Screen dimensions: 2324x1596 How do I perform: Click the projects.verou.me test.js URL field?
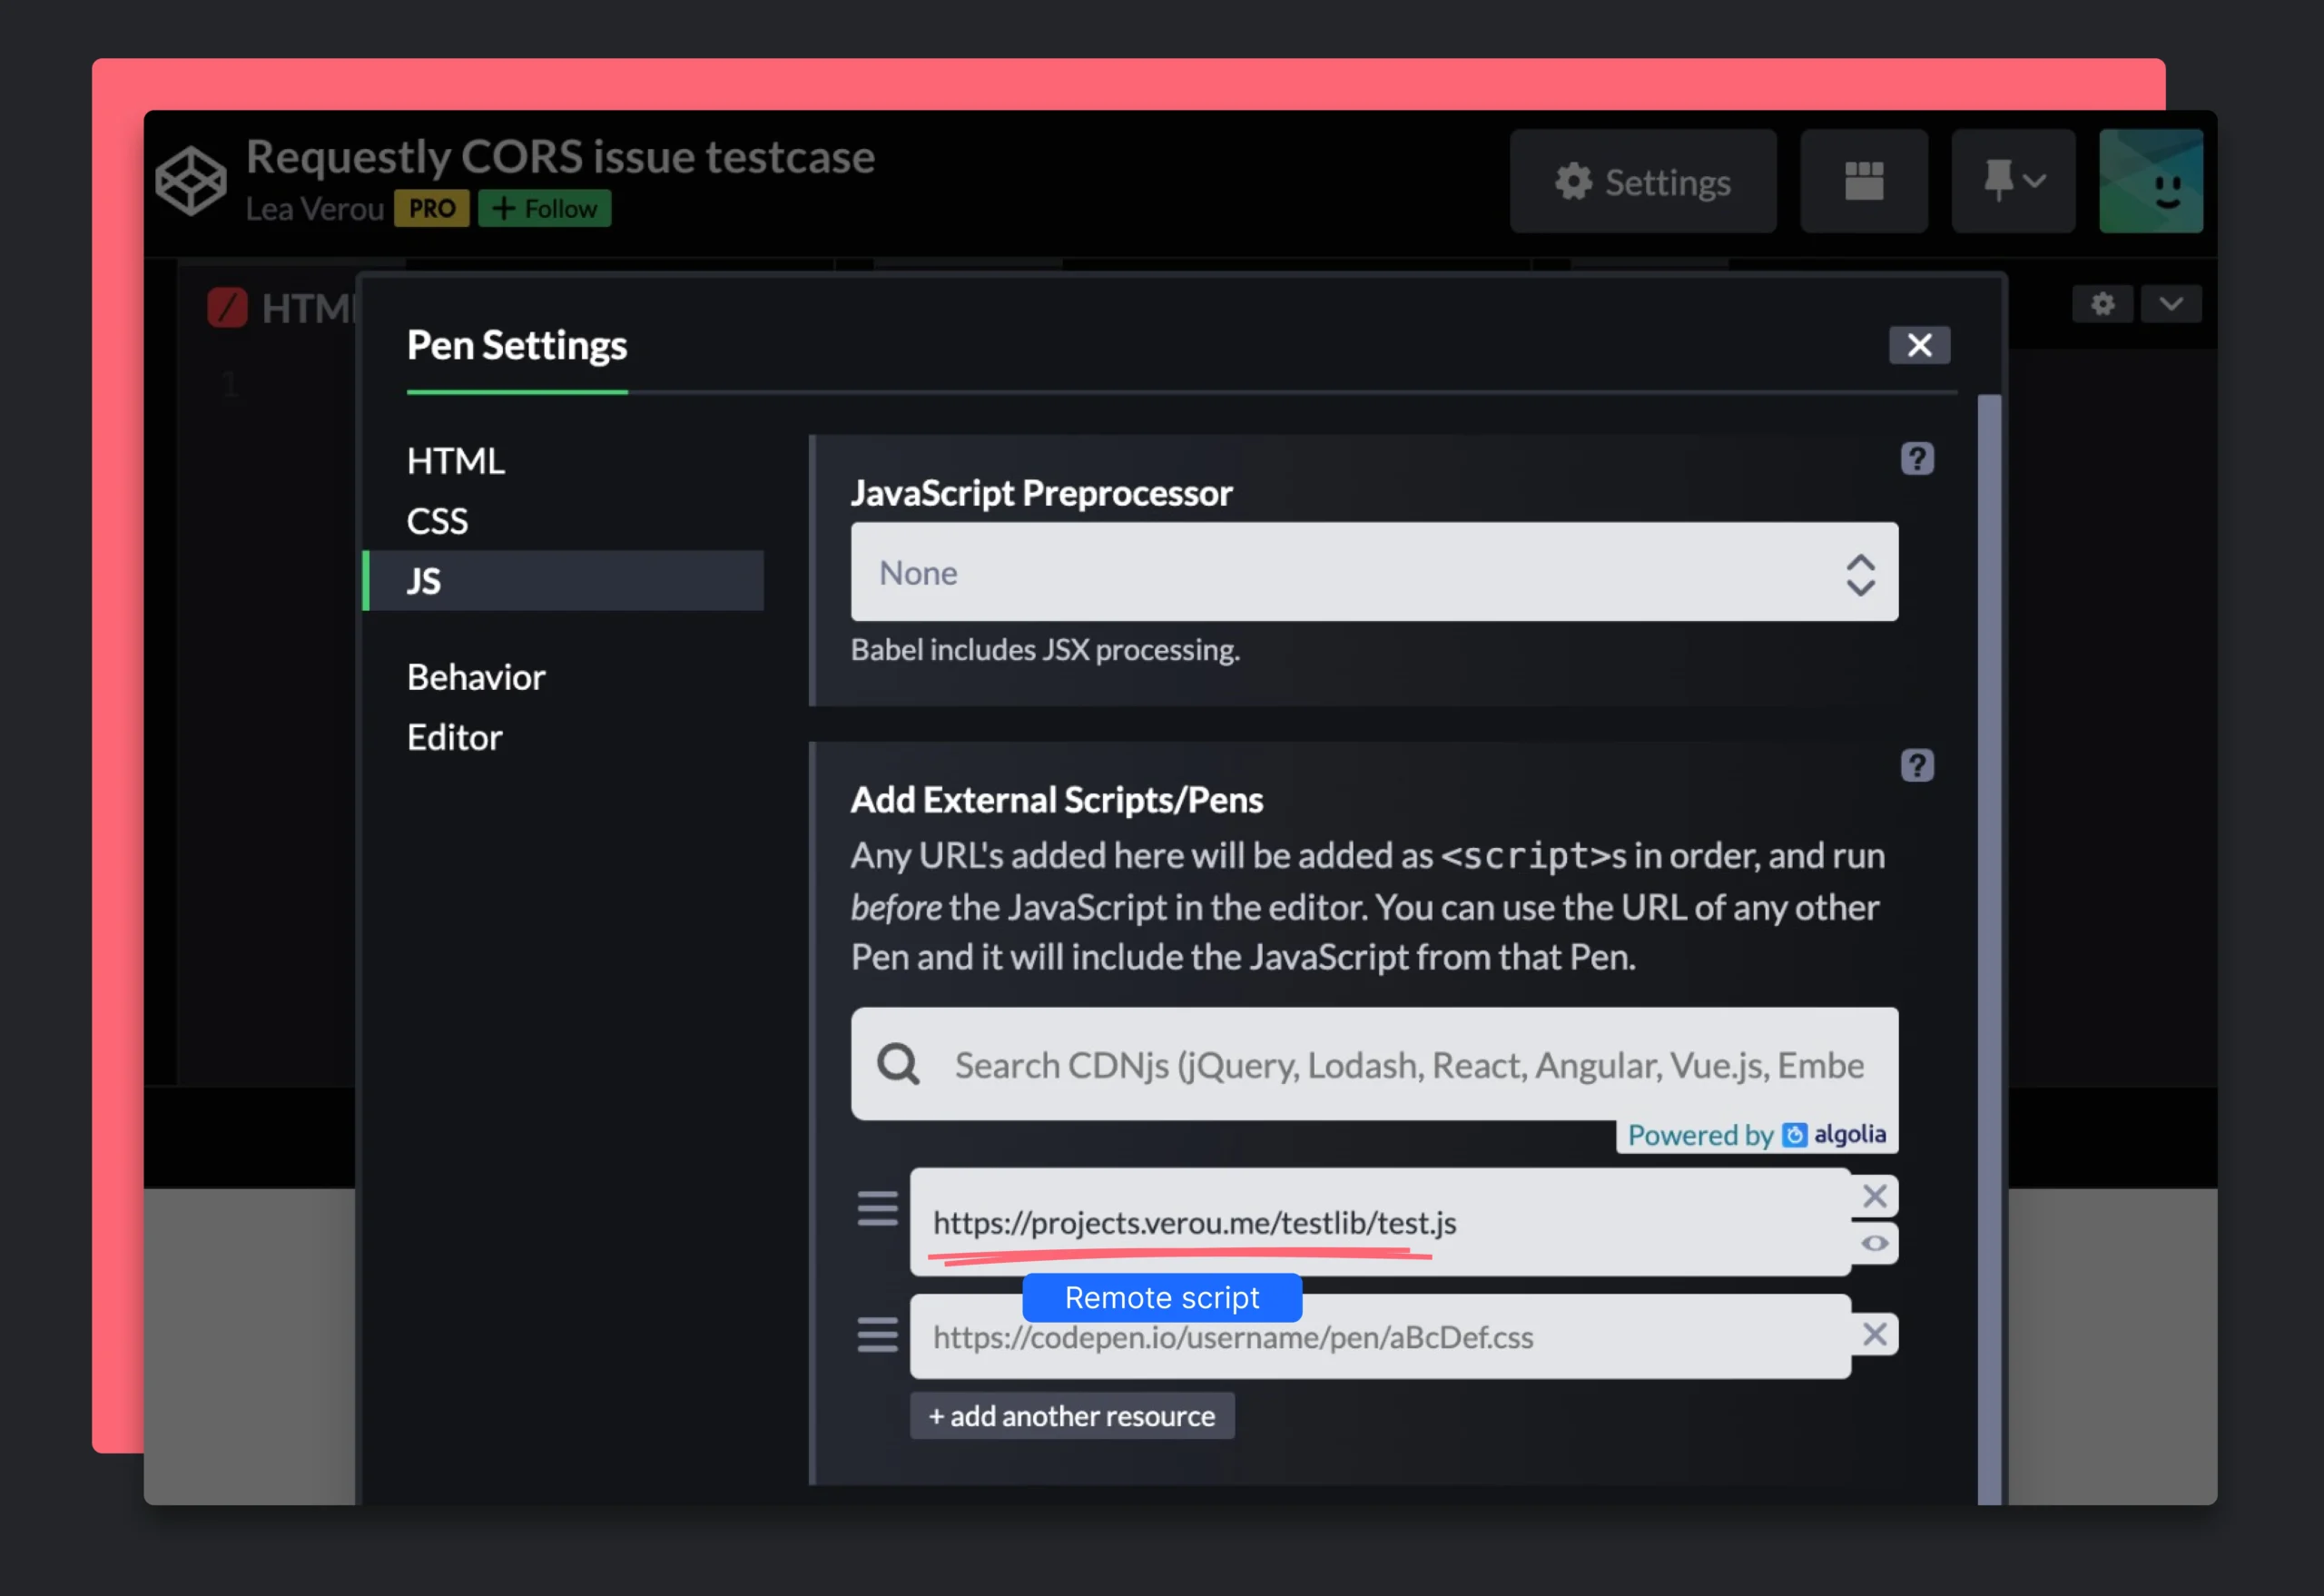(1380, 1222)
